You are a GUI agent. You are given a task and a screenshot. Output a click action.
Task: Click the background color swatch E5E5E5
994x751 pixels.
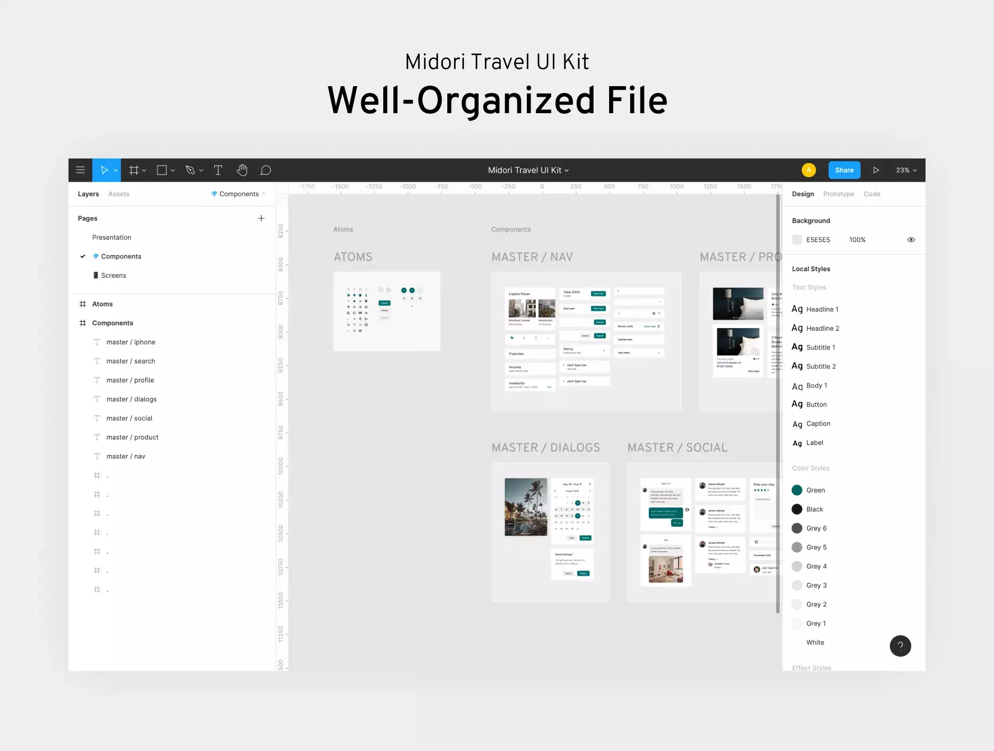point(797,240)
